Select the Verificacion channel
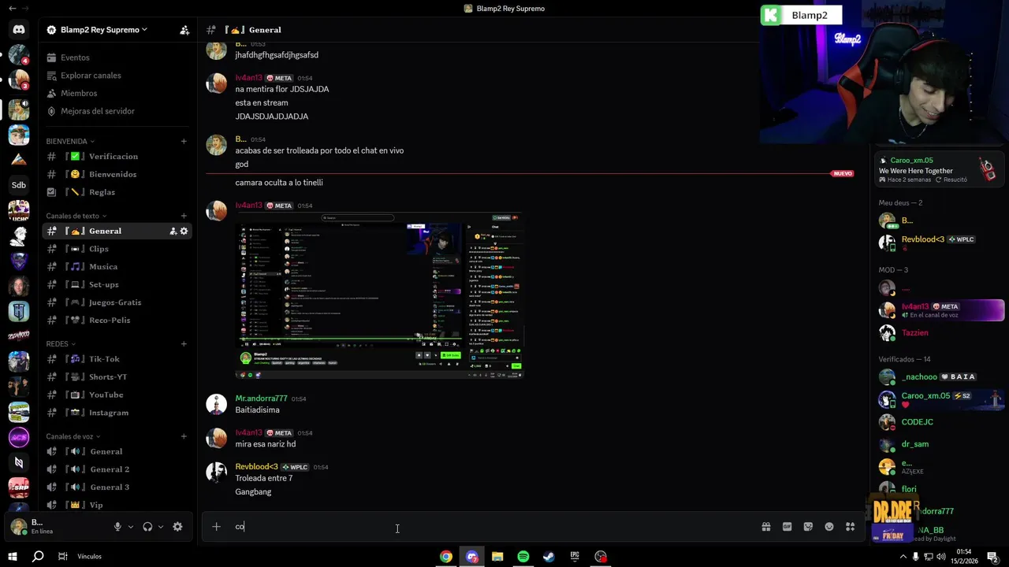1009x567 pixels. pos(117,157)
